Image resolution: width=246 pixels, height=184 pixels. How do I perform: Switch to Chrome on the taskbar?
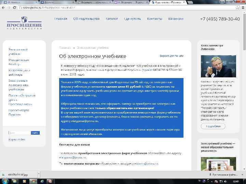coord(33,181)
